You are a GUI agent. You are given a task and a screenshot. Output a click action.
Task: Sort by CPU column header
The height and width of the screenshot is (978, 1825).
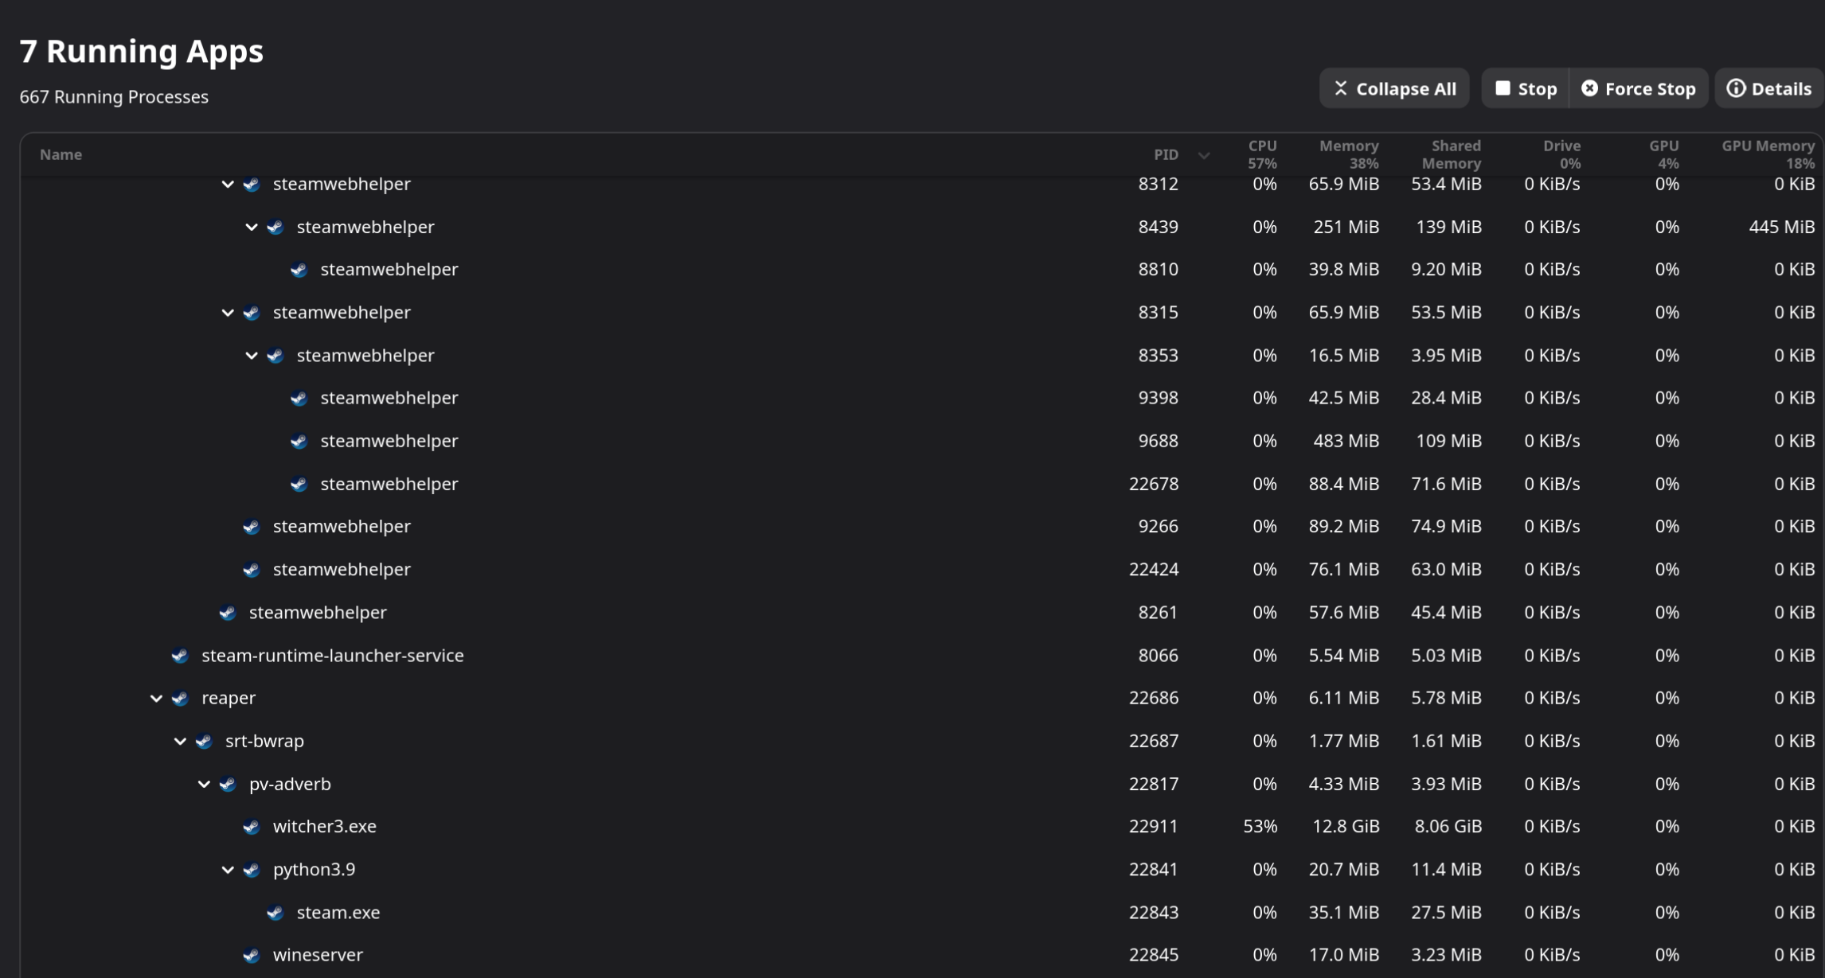pyautogui.click(x=1262, y=154)
